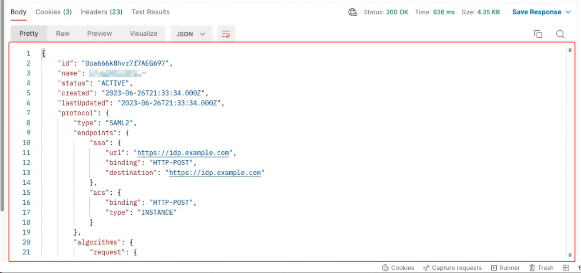The image size is (581, 273).
Task: Open the Trash in the status bar
Action: pos(541,268)
